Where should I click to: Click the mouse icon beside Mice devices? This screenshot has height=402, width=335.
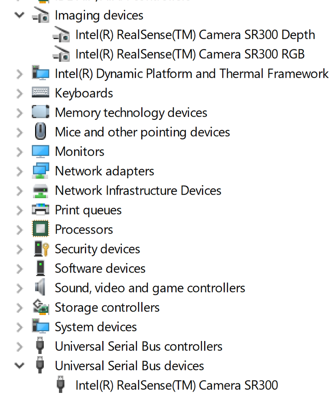click(x=41, y=132)
